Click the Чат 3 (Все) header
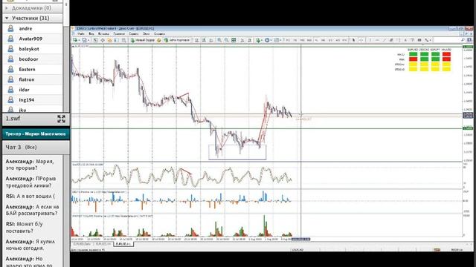Image resolution: width=476 pixels, height=267 pixels. point(36,148)
